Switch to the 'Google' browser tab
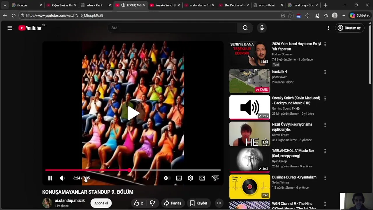The width and height of the screenshot is (373, 210). point(25,5)
